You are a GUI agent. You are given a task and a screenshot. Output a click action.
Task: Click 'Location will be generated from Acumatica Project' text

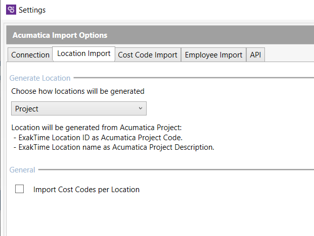[x=97, y=128]
